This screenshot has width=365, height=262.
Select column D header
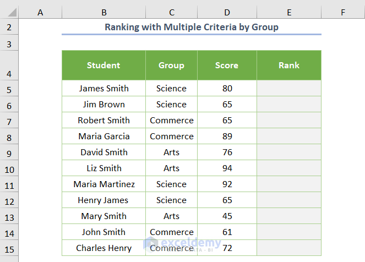pos(227,12)
